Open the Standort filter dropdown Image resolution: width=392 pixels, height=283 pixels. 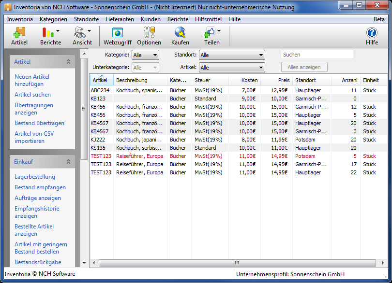coord(232,55)
